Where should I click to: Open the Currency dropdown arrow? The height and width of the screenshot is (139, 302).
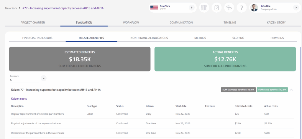pyautogui.click(x=44, y=78)
